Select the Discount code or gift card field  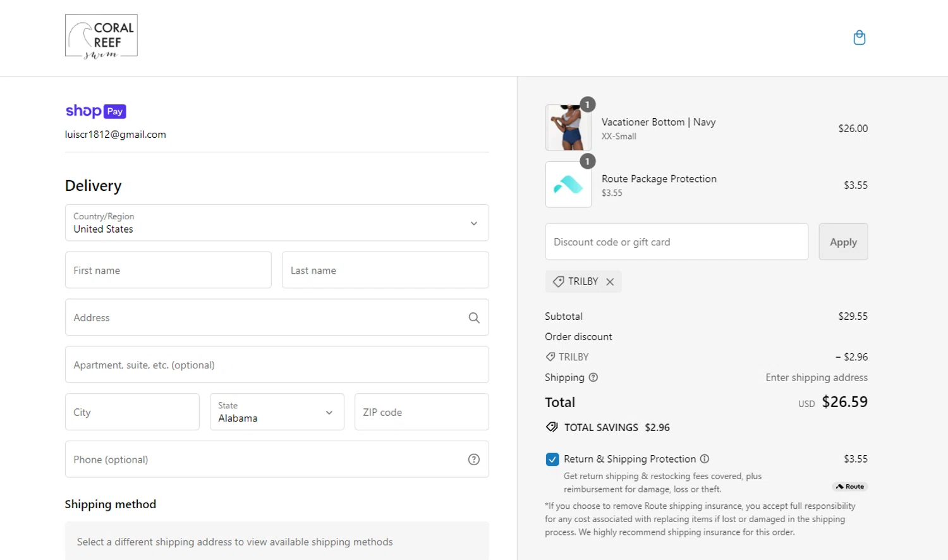676,242
